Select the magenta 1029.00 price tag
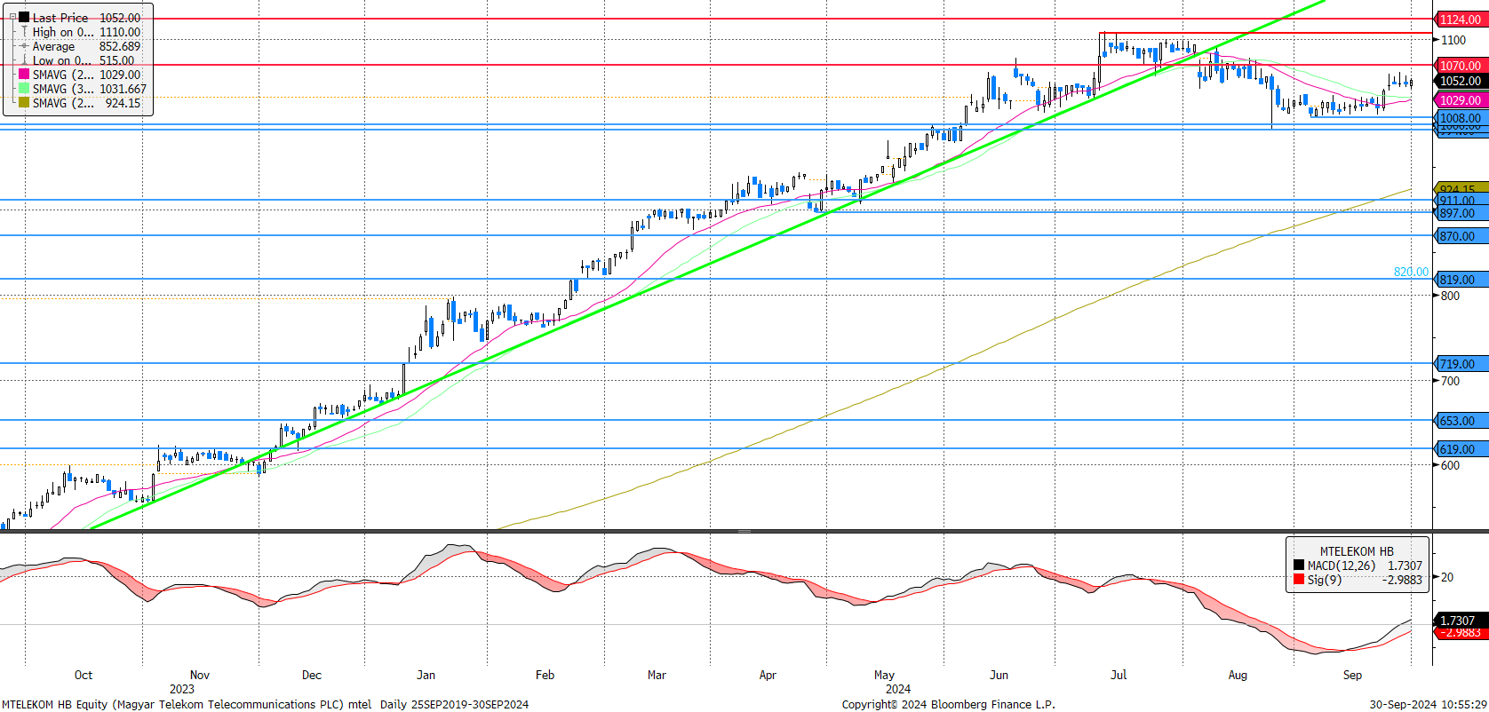 [x=1461, y=100]
